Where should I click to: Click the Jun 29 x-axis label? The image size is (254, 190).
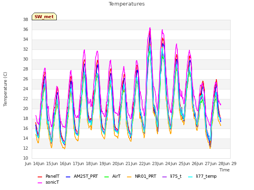click(230, 163)
